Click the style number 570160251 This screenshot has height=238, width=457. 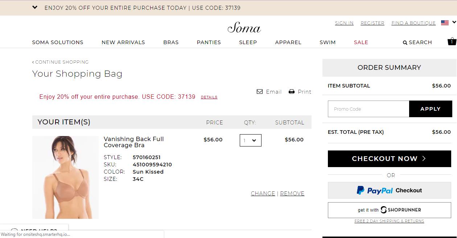point(147,157)
